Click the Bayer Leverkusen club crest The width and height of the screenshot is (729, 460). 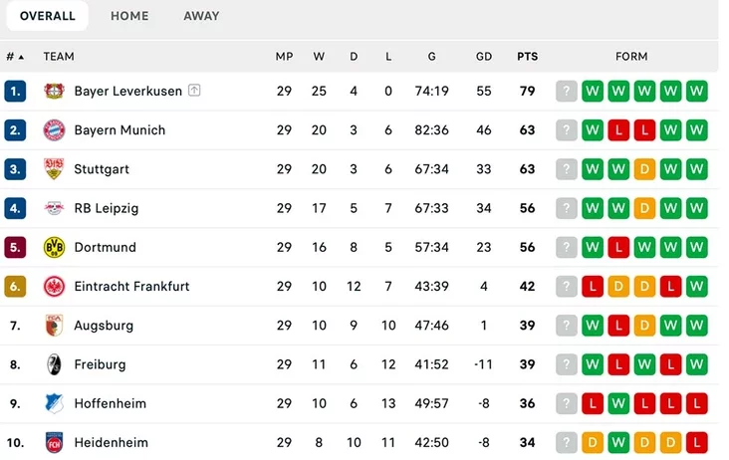click(x=55, y=91)
